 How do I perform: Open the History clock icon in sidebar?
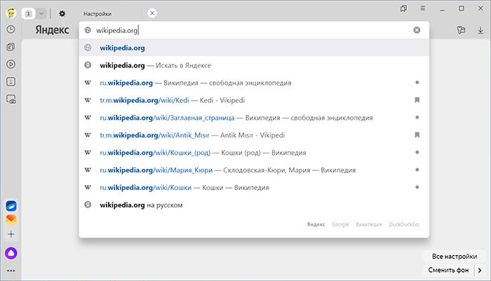[x=11, y=29]
